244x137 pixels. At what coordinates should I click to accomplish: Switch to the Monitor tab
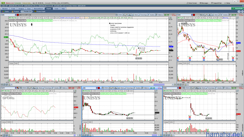point(5,9)
